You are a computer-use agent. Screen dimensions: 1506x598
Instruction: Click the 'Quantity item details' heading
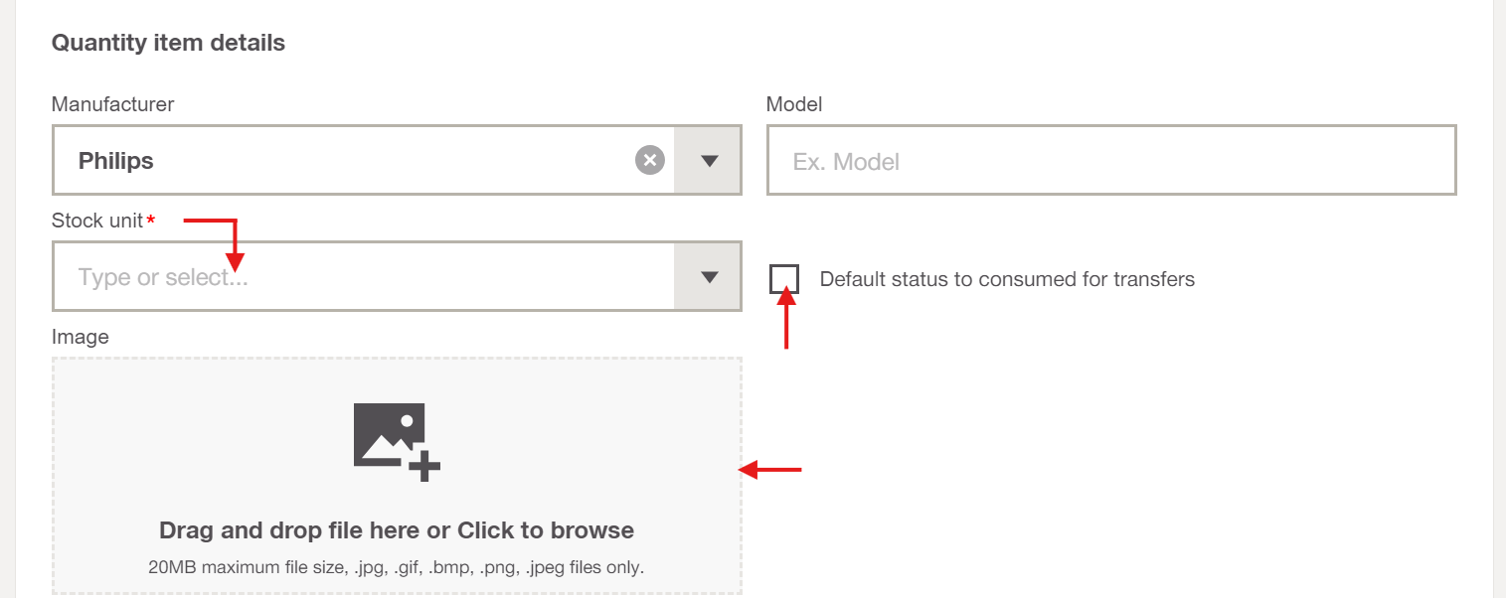pyautogui.click(x=168, y=44)
